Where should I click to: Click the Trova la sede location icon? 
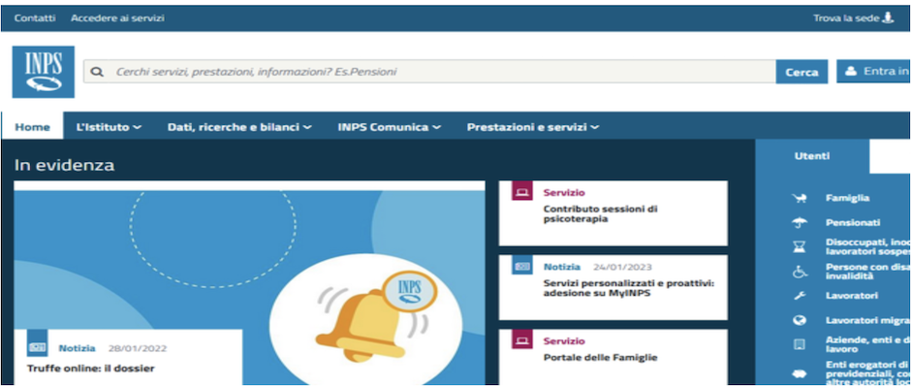click(x=887, y=17)
